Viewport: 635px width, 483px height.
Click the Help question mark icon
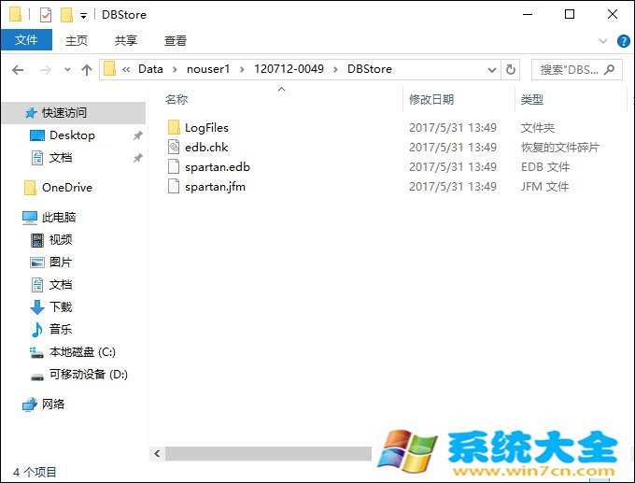[623, 41]
